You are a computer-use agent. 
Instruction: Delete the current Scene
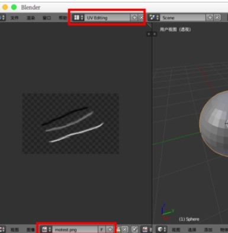click(217, 18)
